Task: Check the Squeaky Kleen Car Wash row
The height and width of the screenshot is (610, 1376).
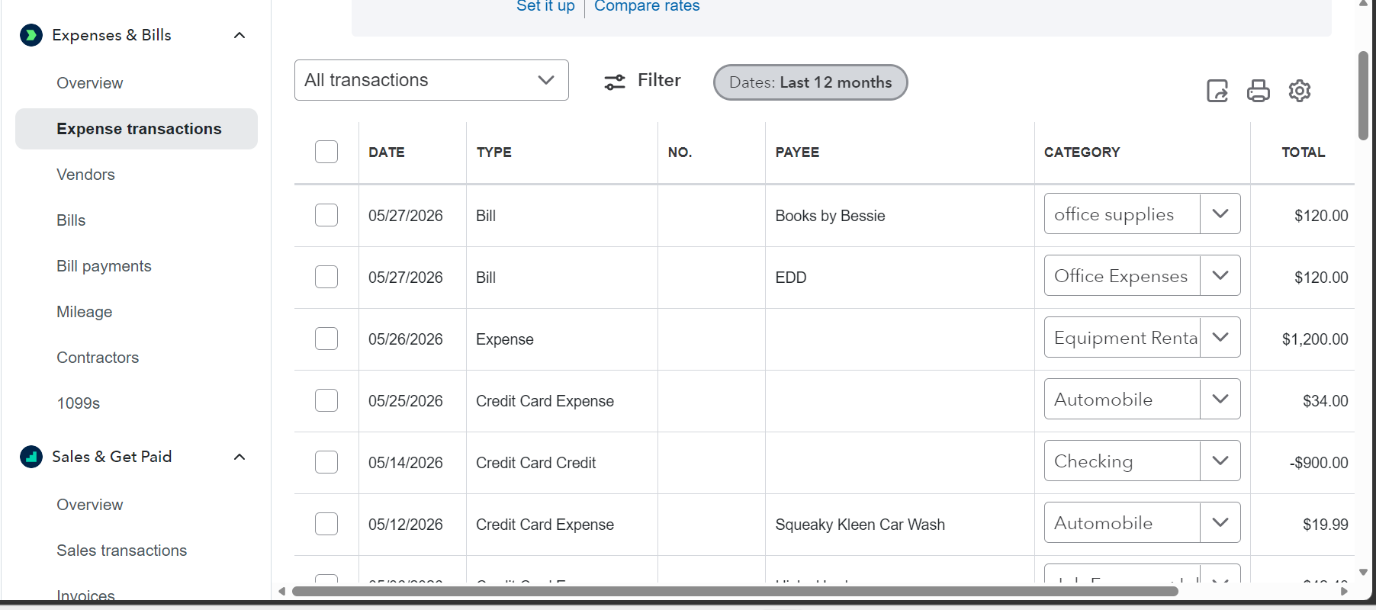Action: coord(326,524)
